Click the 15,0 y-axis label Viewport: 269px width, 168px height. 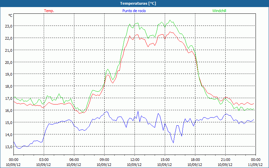point(9,122)
